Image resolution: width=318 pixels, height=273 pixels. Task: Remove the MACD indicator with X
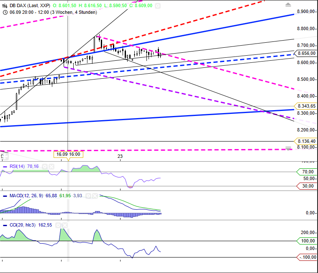coord(95,196)
